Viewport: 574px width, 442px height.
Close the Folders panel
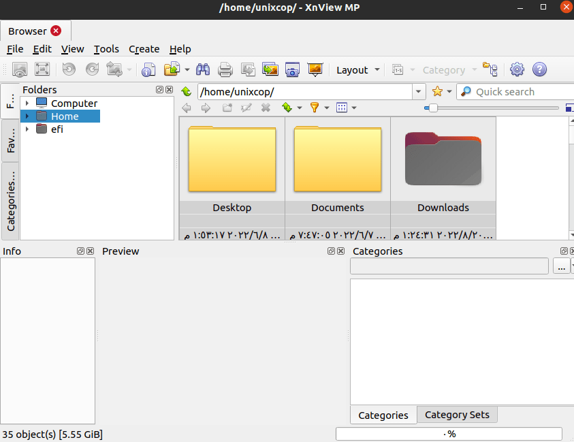coord(169,89)
